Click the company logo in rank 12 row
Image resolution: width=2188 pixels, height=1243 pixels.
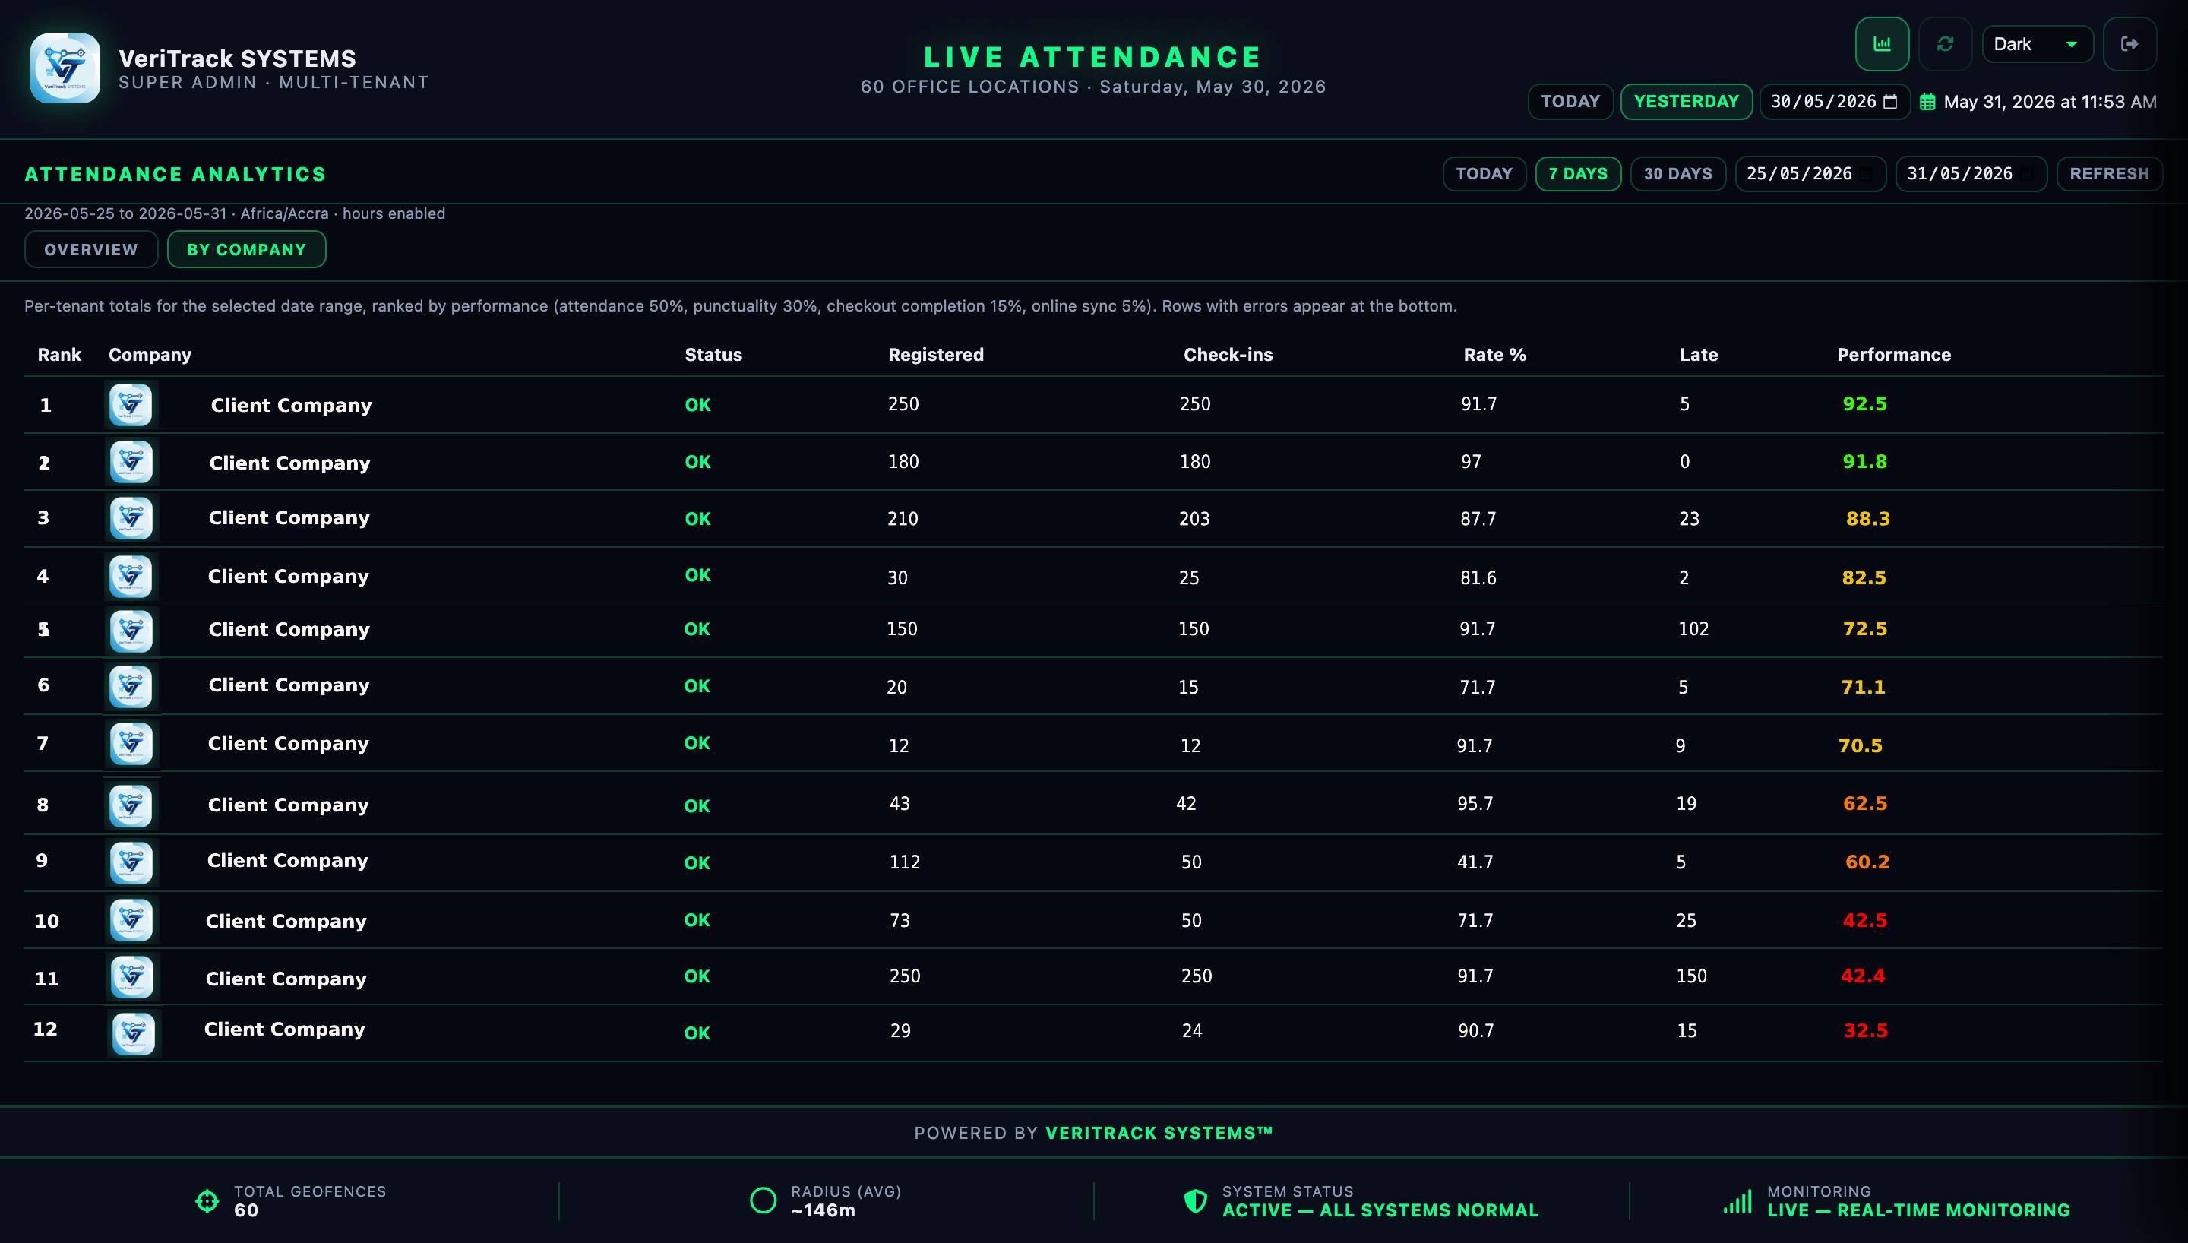[134, 1034]
